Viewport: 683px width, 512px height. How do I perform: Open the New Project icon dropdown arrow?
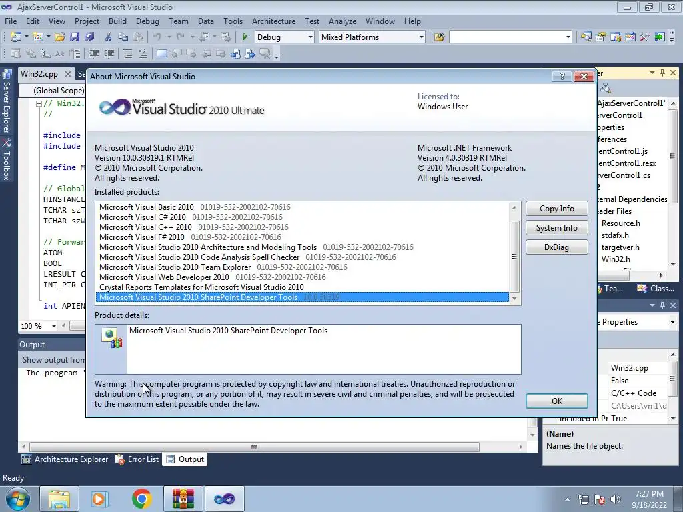(26, 37)
